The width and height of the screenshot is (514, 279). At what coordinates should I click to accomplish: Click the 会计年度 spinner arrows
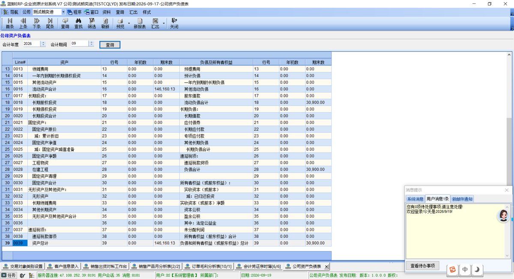pyautogui.click(x=43, y=44)
